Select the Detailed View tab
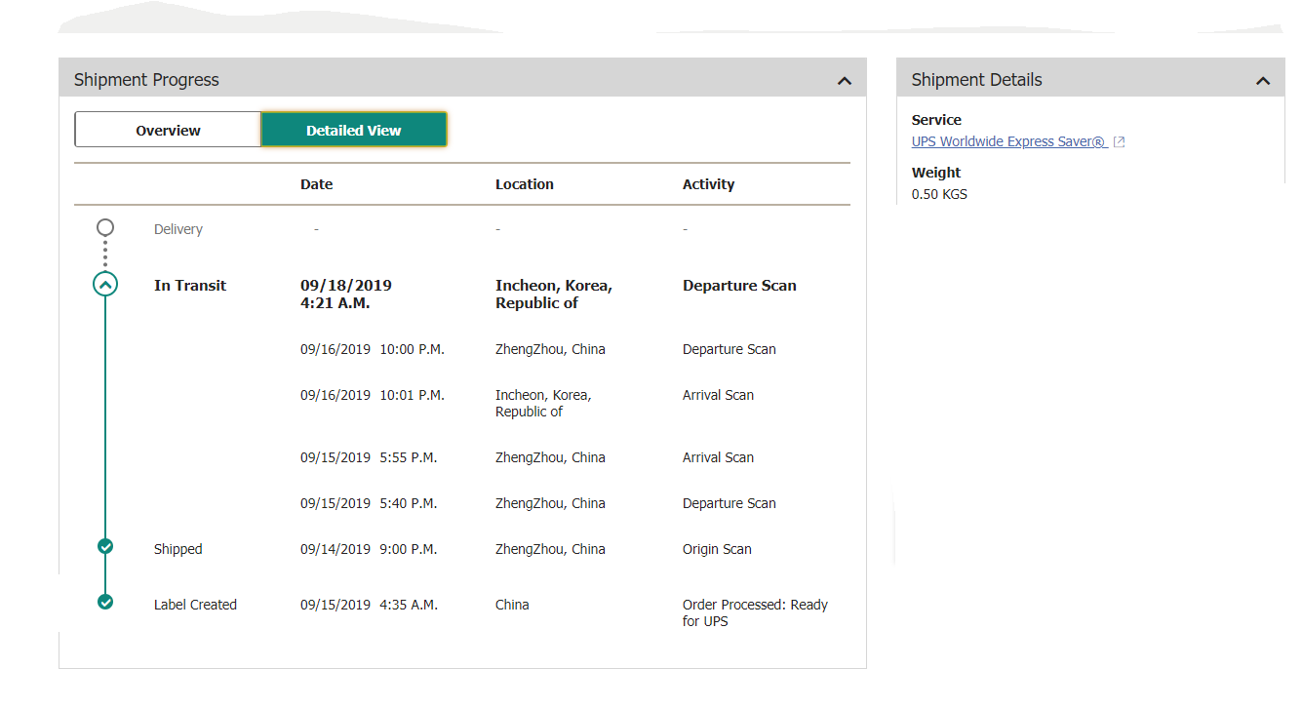Screen dimensions: 1302x708 point(354,130)
